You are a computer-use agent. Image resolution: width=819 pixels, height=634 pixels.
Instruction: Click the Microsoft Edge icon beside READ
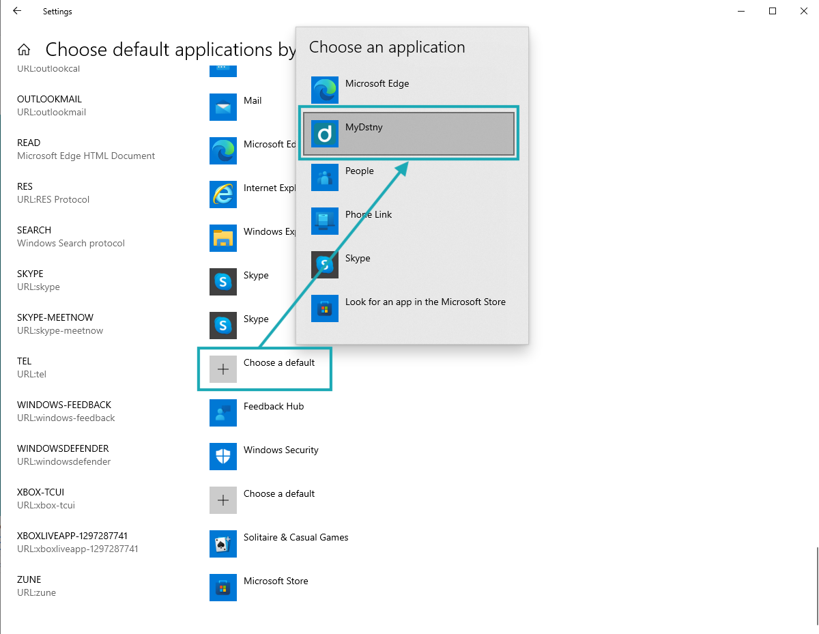(x=223, y=150)
